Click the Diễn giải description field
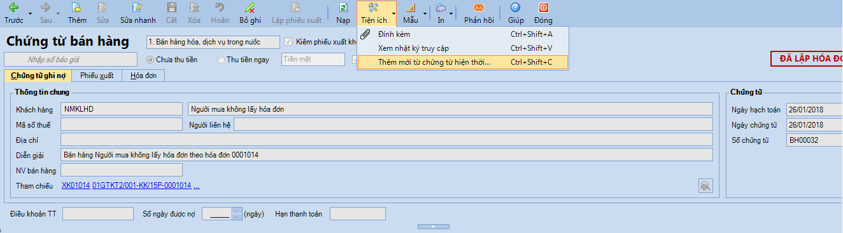The width and height of the screenshot is (843, 233). click(x=386, y=155)
